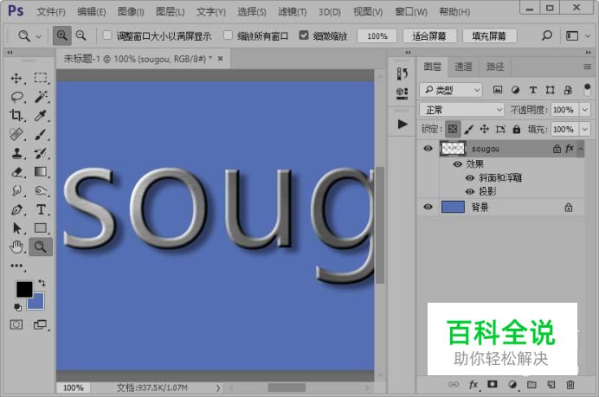Image resolution: width=599 pixels, height=397 pixels.
Task: Open the History panel icon
Action: (402, 74)
